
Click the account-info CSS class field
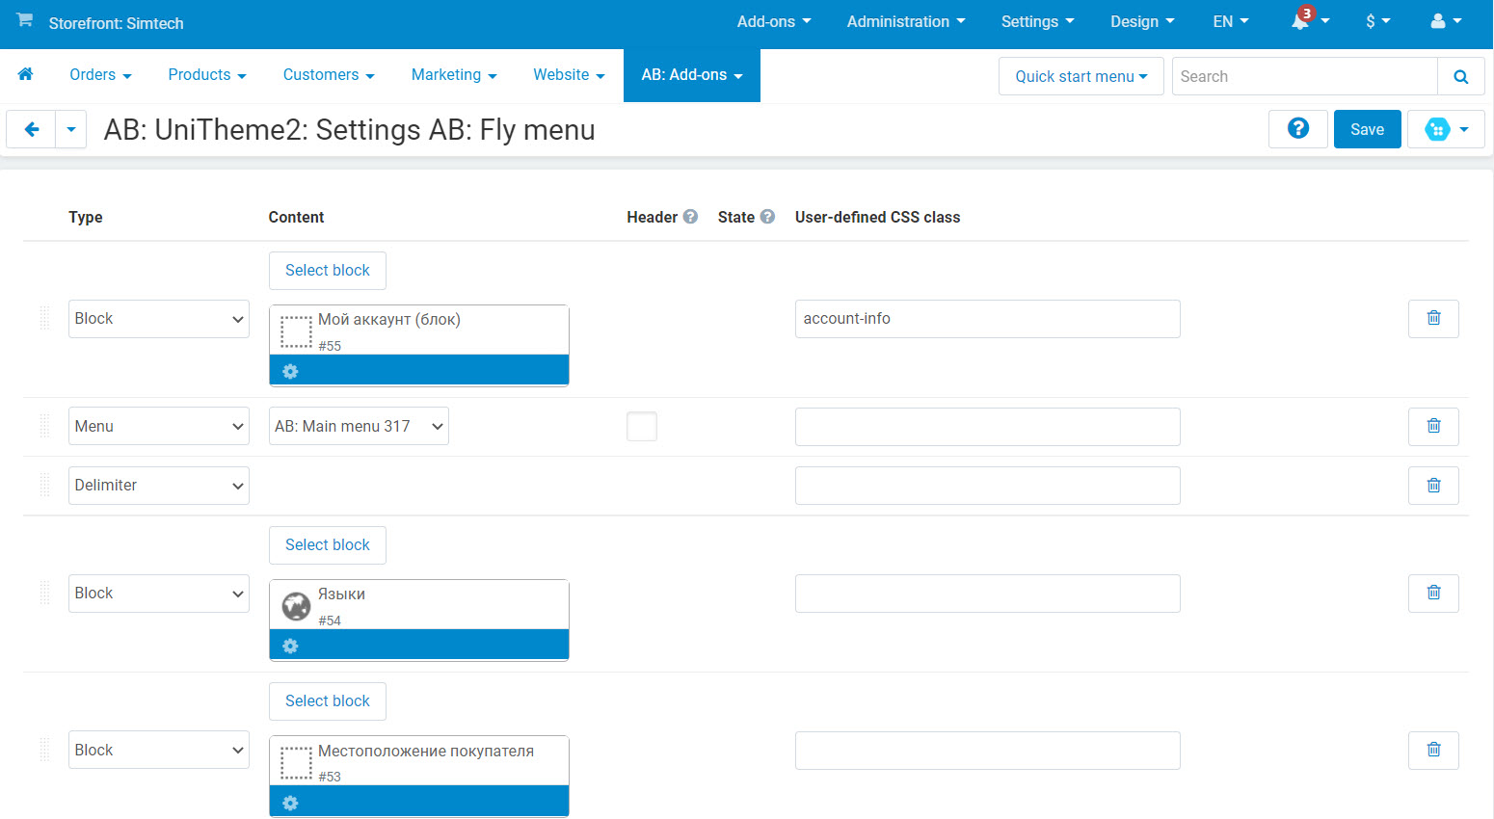[x=987, y=319]
